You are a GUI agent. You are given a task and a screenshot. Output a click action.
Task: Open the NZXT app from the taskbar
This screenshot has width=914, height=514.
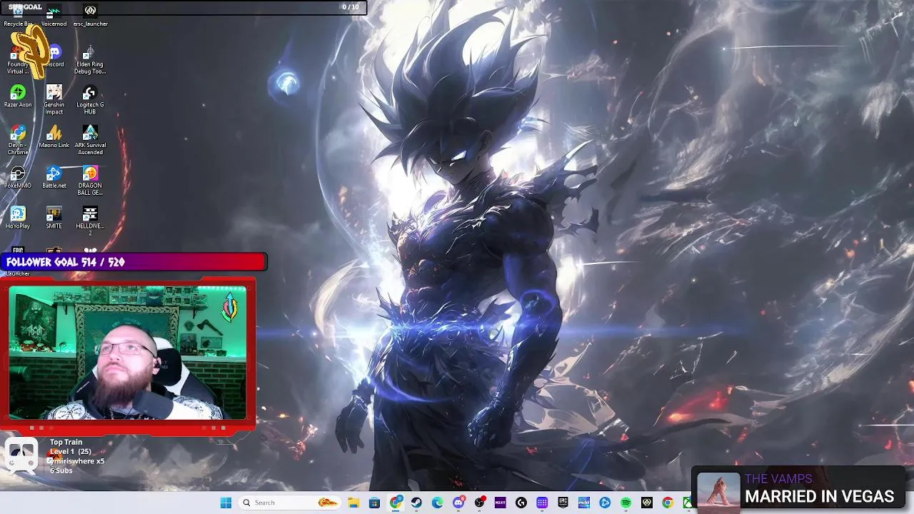pos(500,503)
